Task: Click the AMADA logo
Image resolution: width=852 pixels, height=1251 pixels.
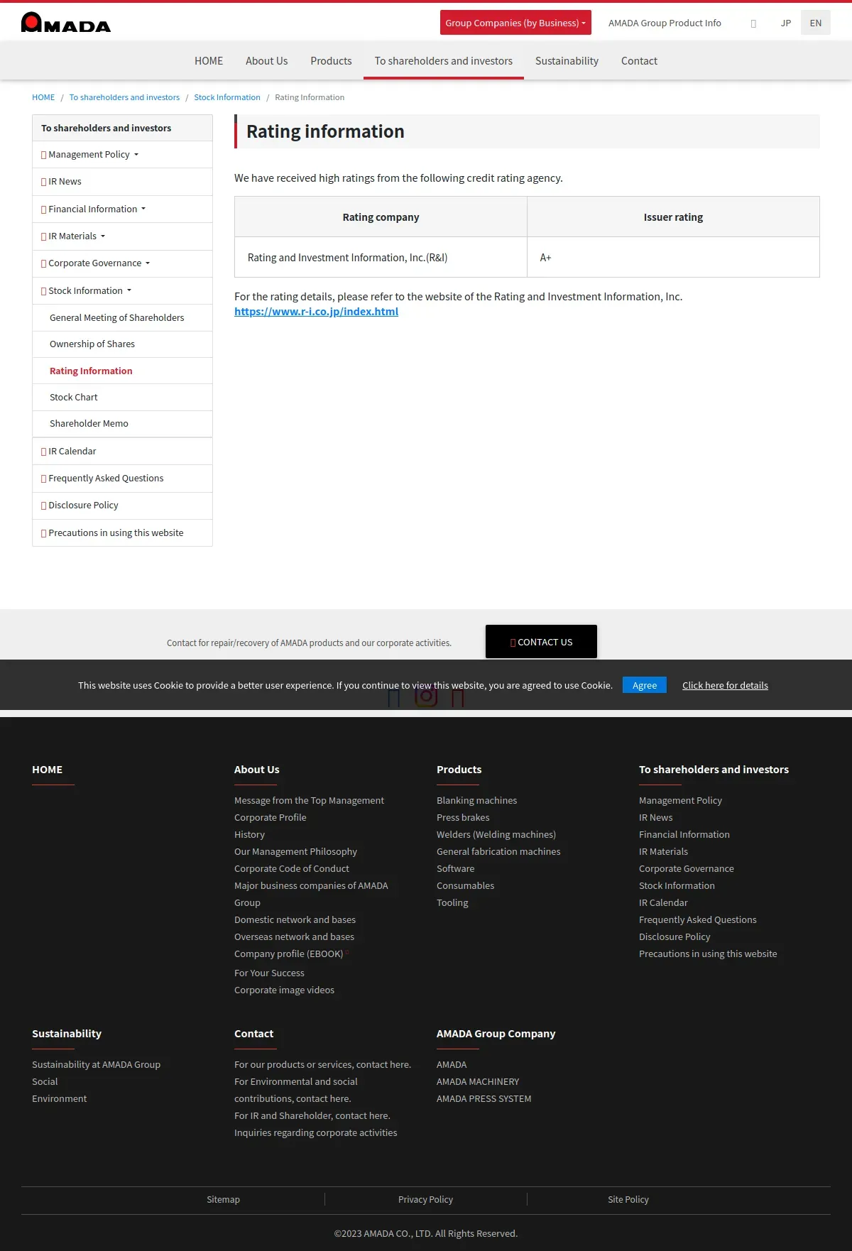Action: [x=66, y=23]
